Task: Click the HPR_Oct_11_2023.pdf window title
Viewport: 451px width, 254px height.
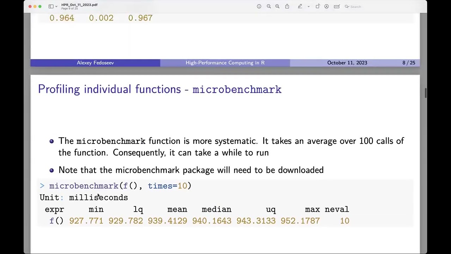Action: pos(79,5)
